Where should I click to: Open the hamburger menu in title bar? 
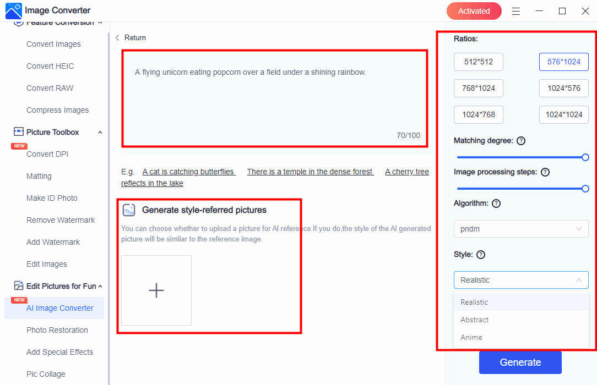516,11
